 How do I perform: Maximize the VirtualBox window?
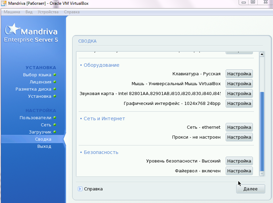[x=253, y=2]
